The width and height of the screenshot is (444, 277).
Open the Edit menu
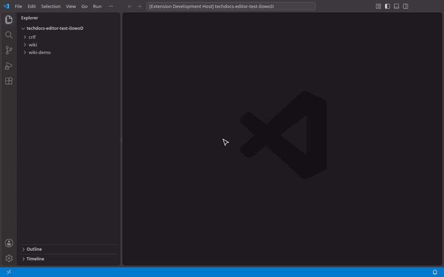(31, 6)
